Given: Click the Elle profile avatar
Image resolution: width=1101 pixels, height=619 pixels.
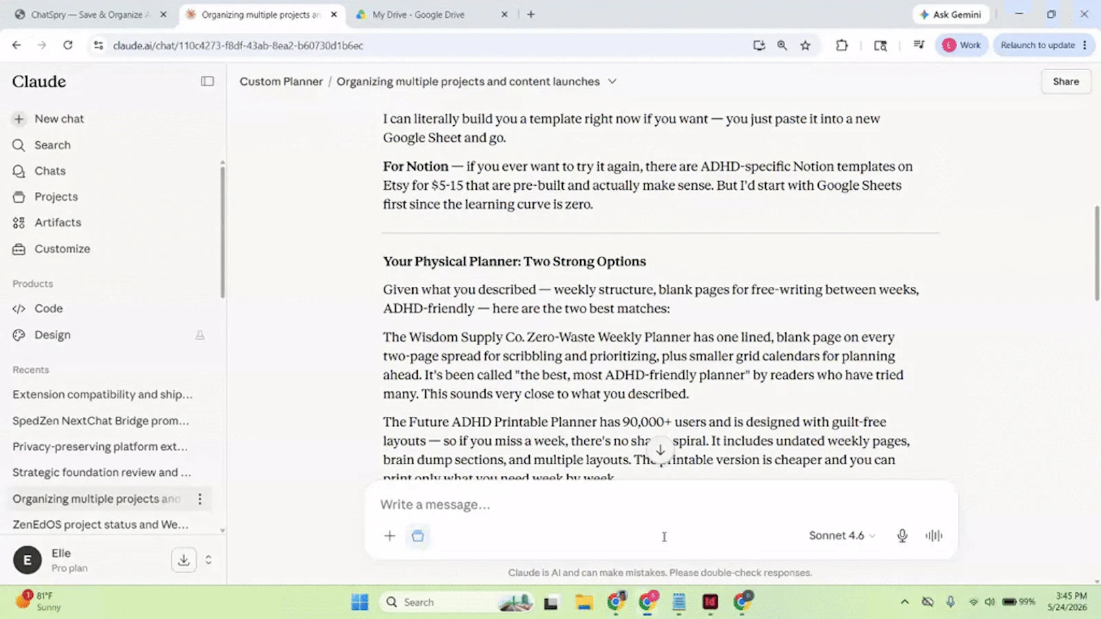Looking at the screenshot, I should click(27, 561).
